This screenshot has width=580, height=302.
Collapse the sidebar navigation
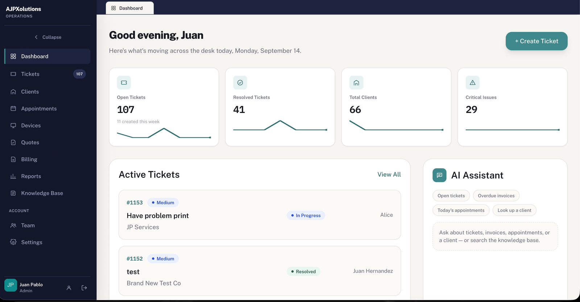click(x=48, y=37)
